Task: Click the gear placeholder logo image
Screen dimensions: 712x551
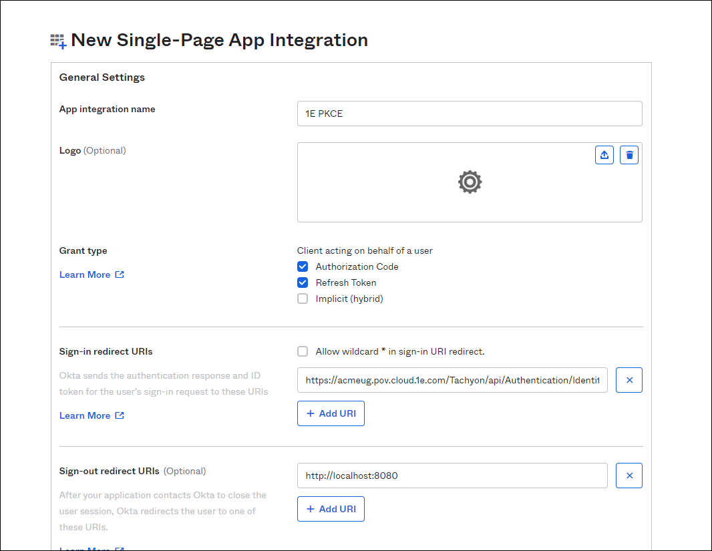Action: (470, 182)
